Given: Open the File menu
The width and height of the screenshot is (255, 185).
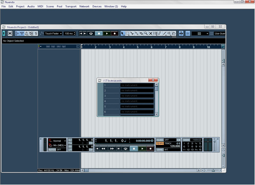Looking at the screenshot, I should 3,6.
